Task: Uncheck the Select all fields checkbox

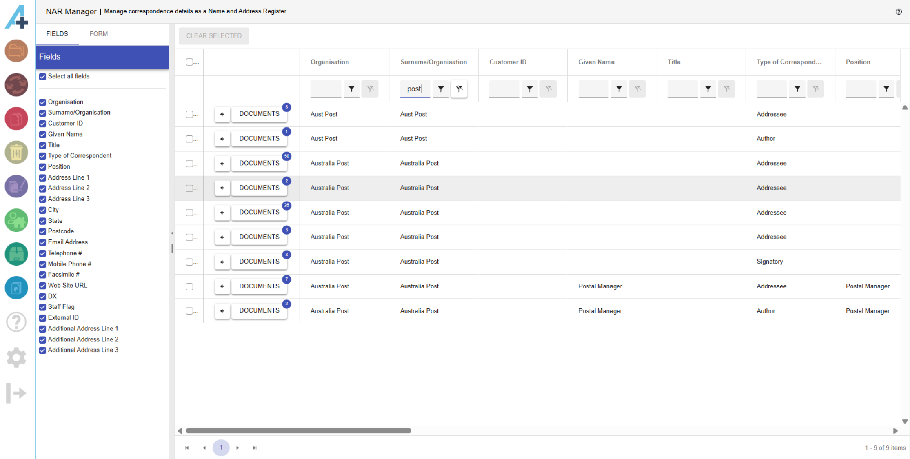Action: (42, 77)
